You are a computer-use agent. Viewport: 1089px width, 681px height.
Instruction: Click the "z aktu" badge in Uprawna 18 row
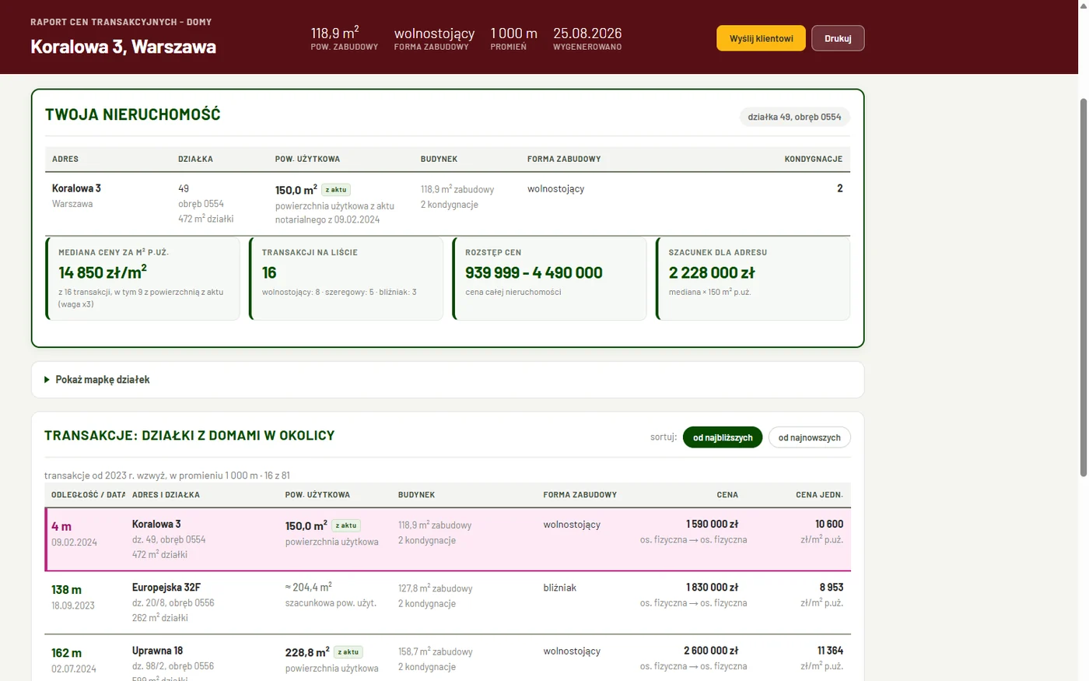point(348,652)
